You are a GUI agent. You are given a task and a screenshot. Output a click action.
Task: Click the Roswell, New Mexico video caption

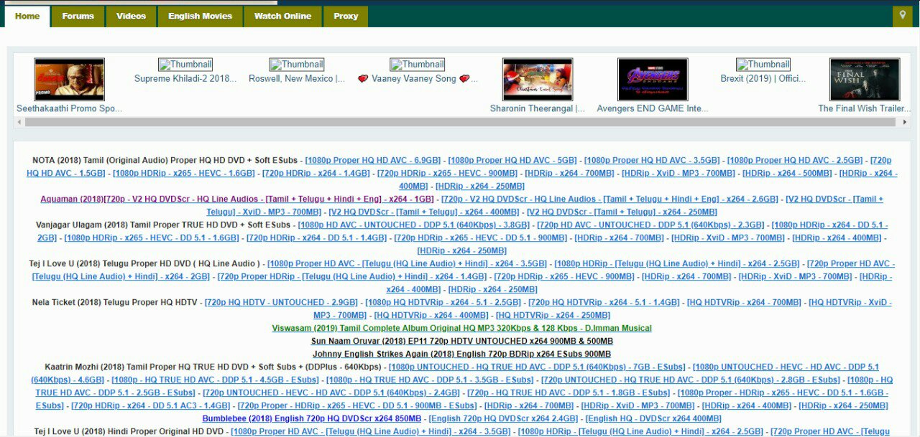(297, 79)
